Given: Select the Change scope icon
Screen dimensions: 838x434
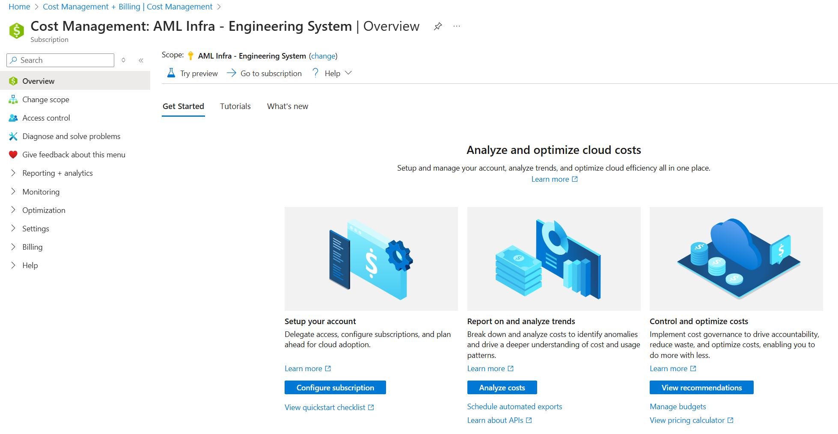Looking at the screenshot, I should tap(13, 99).
